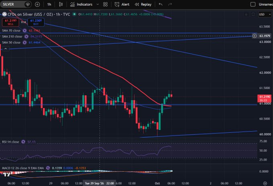The height and width of the screenshot is (186, 273).
Task: Click the arrow icon left of USD dropdown
Action: pyautogui.click(x=246, y=14)
